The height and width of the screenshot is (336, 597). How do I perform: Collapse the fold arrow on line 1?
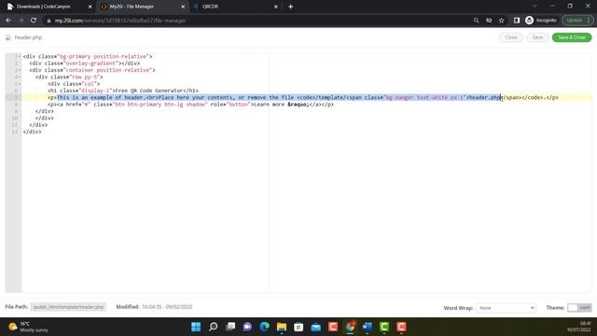pyautogui.click(x=20, y=56)
